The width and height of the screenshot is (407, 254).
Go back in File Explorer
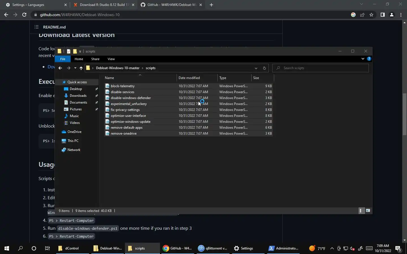tap(60, 68)
